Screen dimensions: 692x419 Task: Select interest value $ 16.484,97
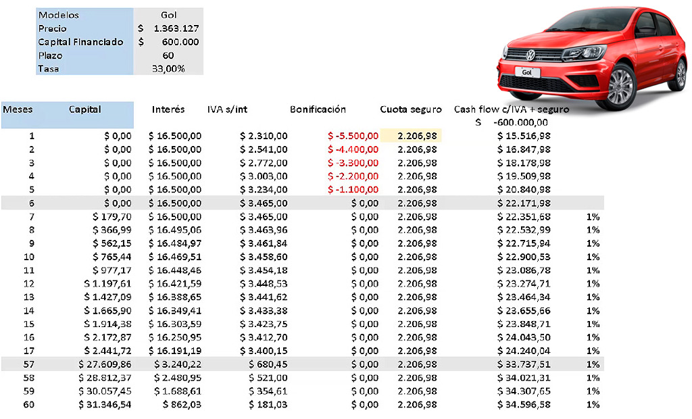pyautogui.click(x=175, y=243)
